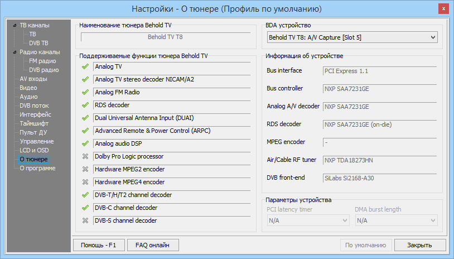Click the gray X beside Dolby Pro Logic processor

coord(85,157)
